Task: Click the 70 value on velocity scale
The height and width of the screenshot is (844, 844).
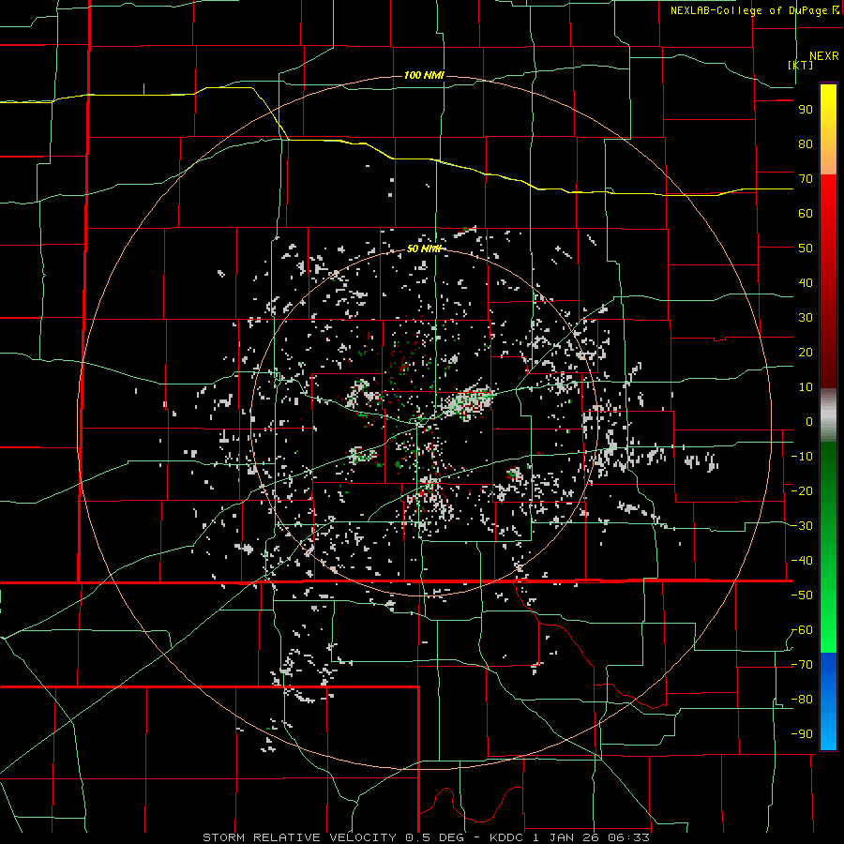Action: click(806, 179)
